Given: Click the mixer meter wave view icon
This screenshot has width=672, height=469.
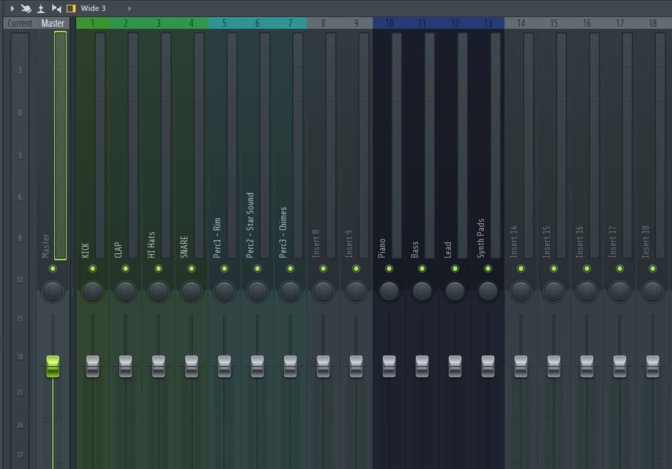Looking at the screenshot, I should point(41,8).
